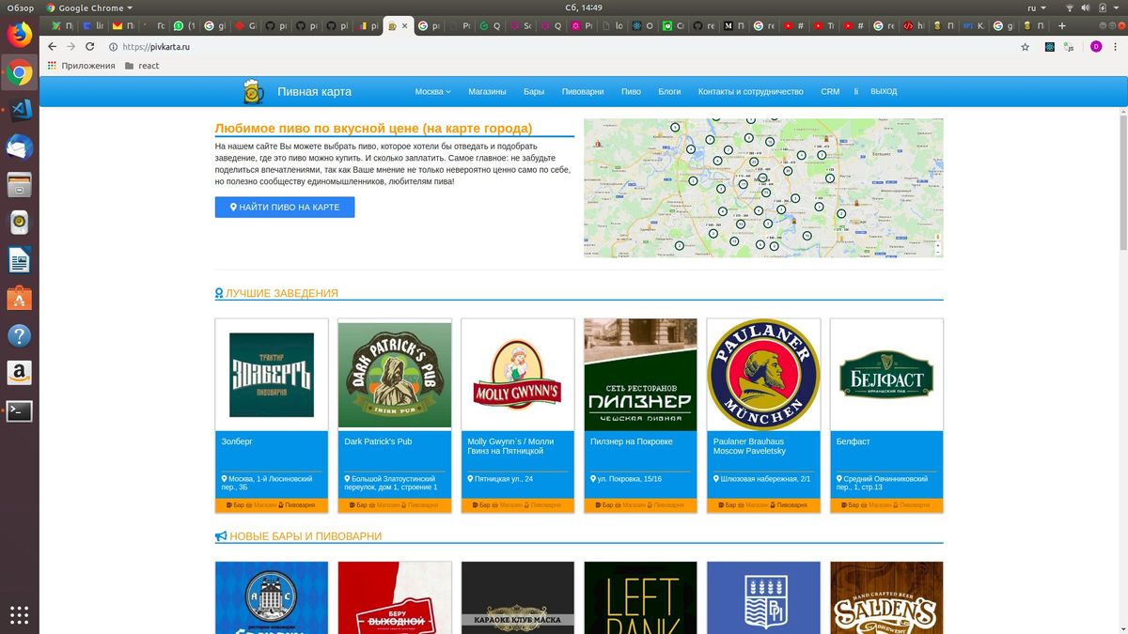This screenshot has height=634, width=1128.
Task: Open the Molly Gwynn's logo thumbnail
Action: click(x=518, y=375)
